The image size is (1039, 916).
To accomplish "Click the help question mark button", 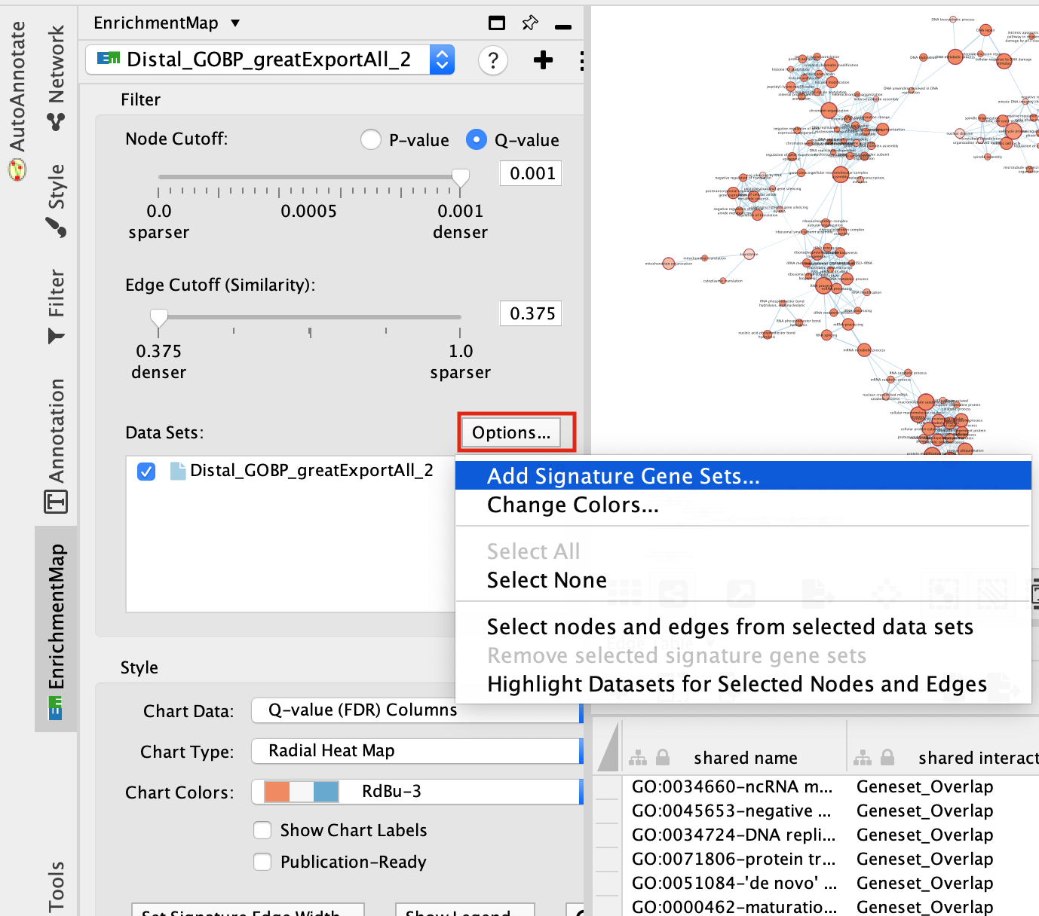I will click(493, 60).
